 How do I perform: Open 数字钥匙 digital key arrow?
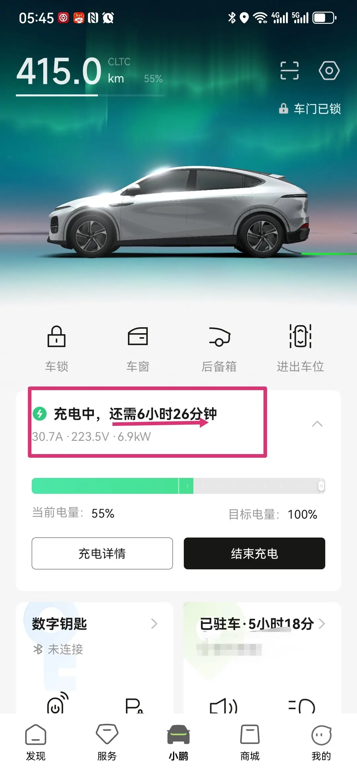click(x=154, y=624)
